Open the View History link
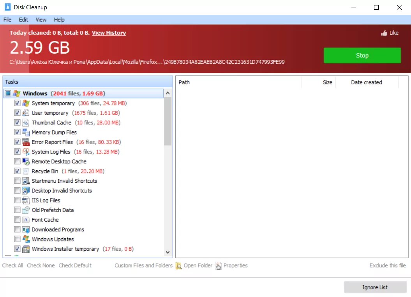Screen dimensions: 411x297 (109, 33)
